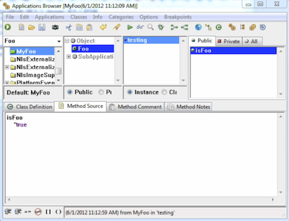Select the Foo class in hierarchy
The image size is (289, 221).
pyautogui.click(x=92, y=49)
